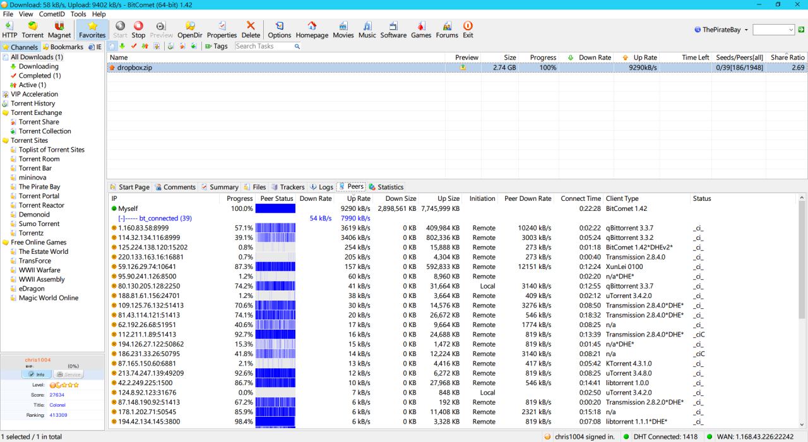
Task: Click the Exit toolbar icon
Action: 468,30
